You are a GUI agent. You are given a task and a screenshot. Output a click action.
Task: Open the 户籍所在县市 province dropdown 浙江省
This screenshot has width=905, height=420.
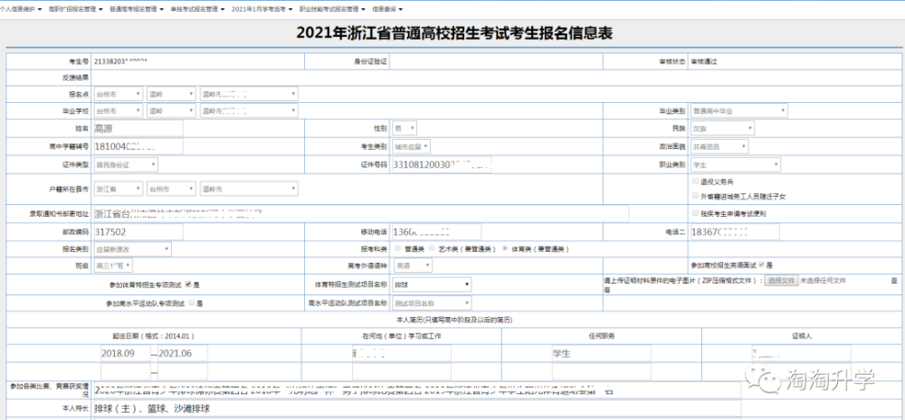[x=118, y=189]
